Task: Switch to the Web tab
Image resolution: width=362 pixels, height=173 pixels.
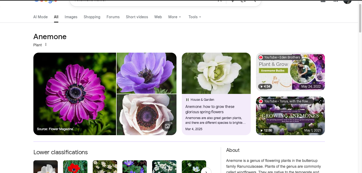Action: coord(158,17)
